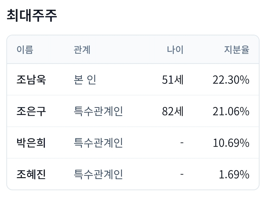
Task: Click 특수관계인 in the 조은구 row
Action: (x=98, y=111)
